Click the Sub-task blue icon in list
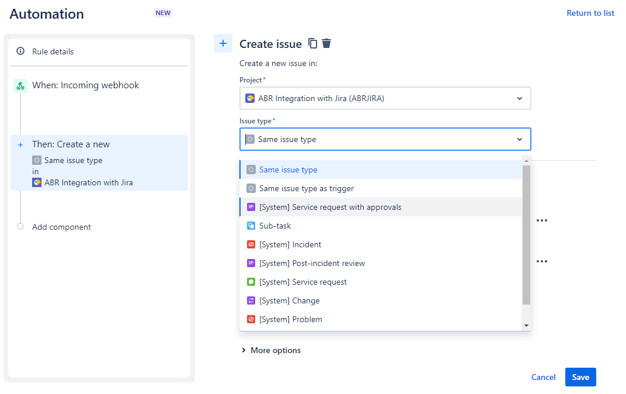The height and width of the screenshot is (394, 626). coord(251,226)
